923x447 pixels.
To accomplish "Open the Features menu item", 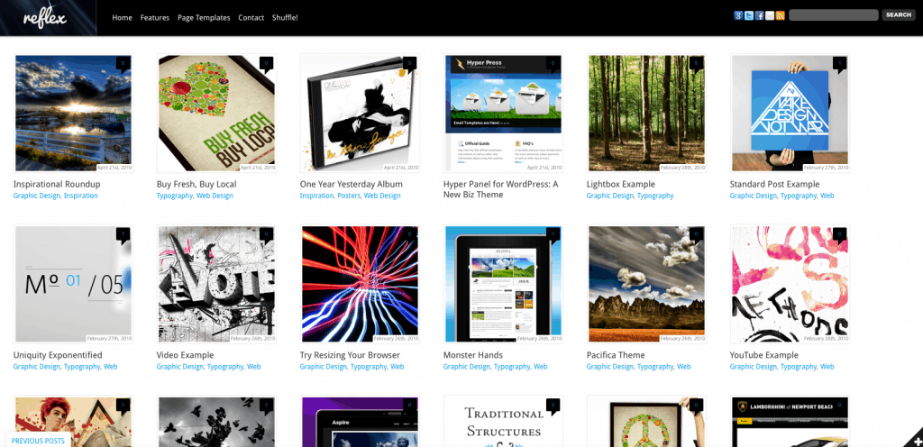I will coord(155,18).
